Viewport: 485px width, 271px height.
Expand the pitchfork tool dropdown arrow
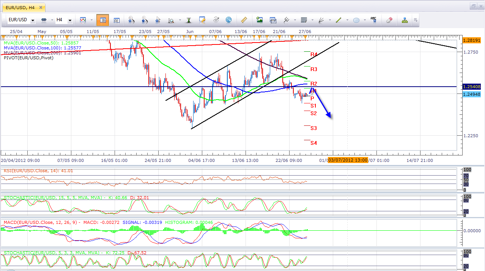point(294,20)
